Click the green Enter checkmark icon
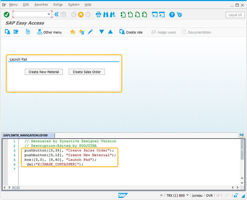247x200 pixels. (7, 15)
